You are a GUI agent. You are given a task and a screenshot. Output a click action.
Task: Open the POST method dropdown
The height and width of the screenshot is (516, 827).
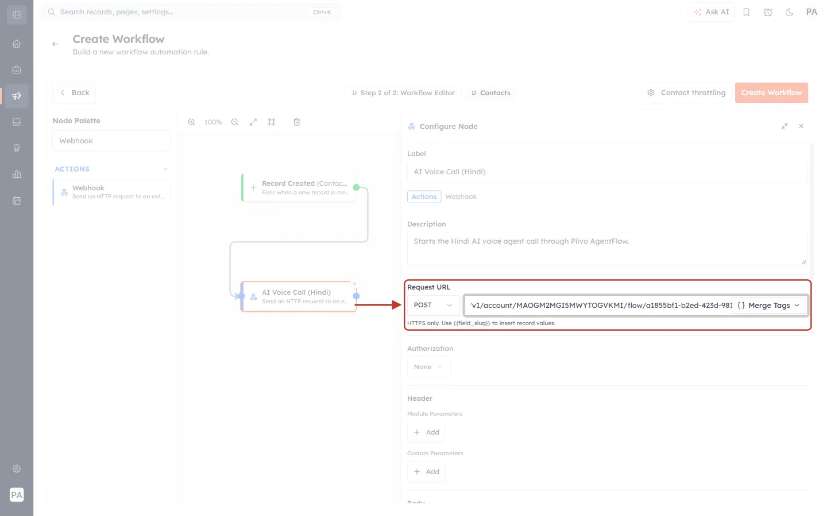[434, 305]
